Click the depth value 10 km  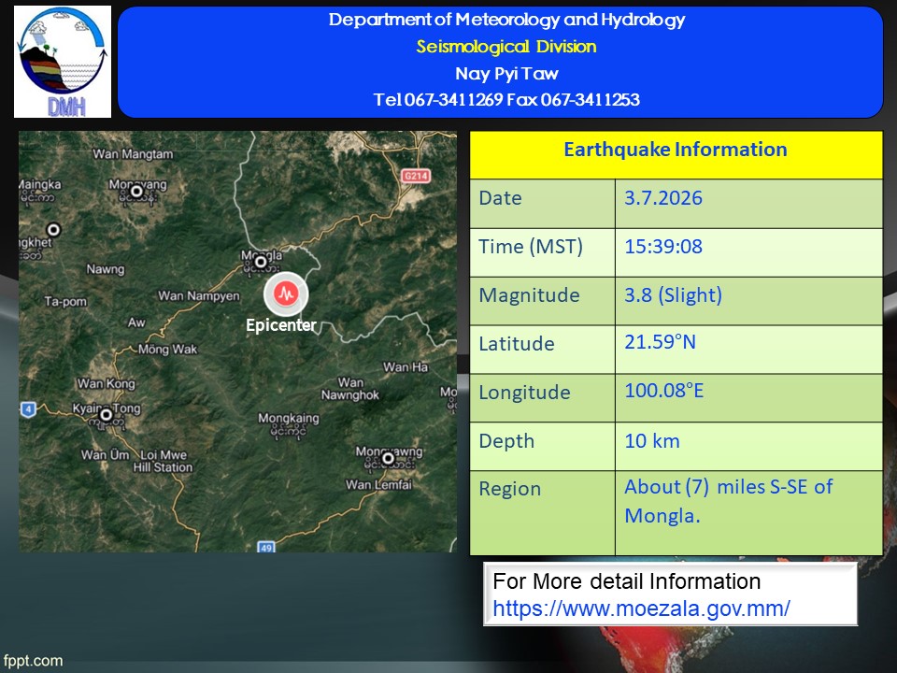coord(651,441)
